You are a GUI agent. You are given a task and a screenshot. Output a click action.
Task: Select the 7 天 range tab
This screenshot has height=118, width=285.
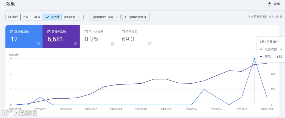[x=26, y=17]
